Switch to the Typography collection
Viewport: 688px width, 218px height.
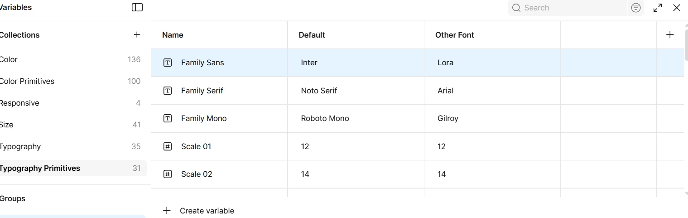pyautogui.click(x=20, y=146)
